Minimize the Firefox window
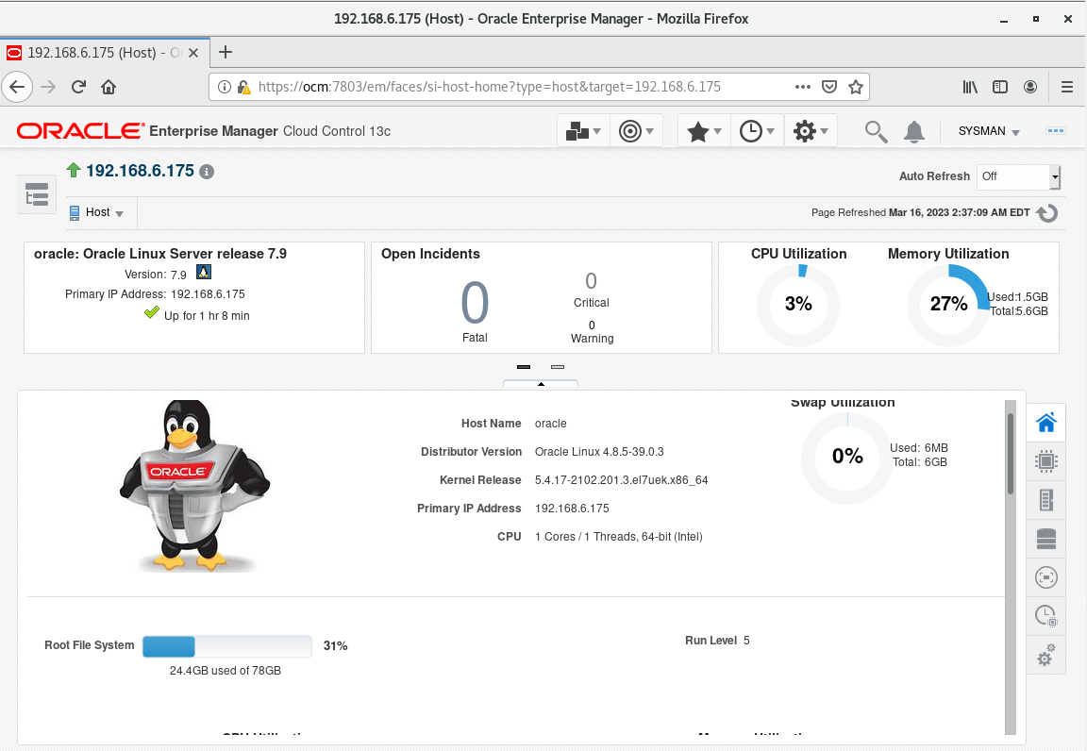Viewport: 1087px width, 751px height. tap(1003, 20)
